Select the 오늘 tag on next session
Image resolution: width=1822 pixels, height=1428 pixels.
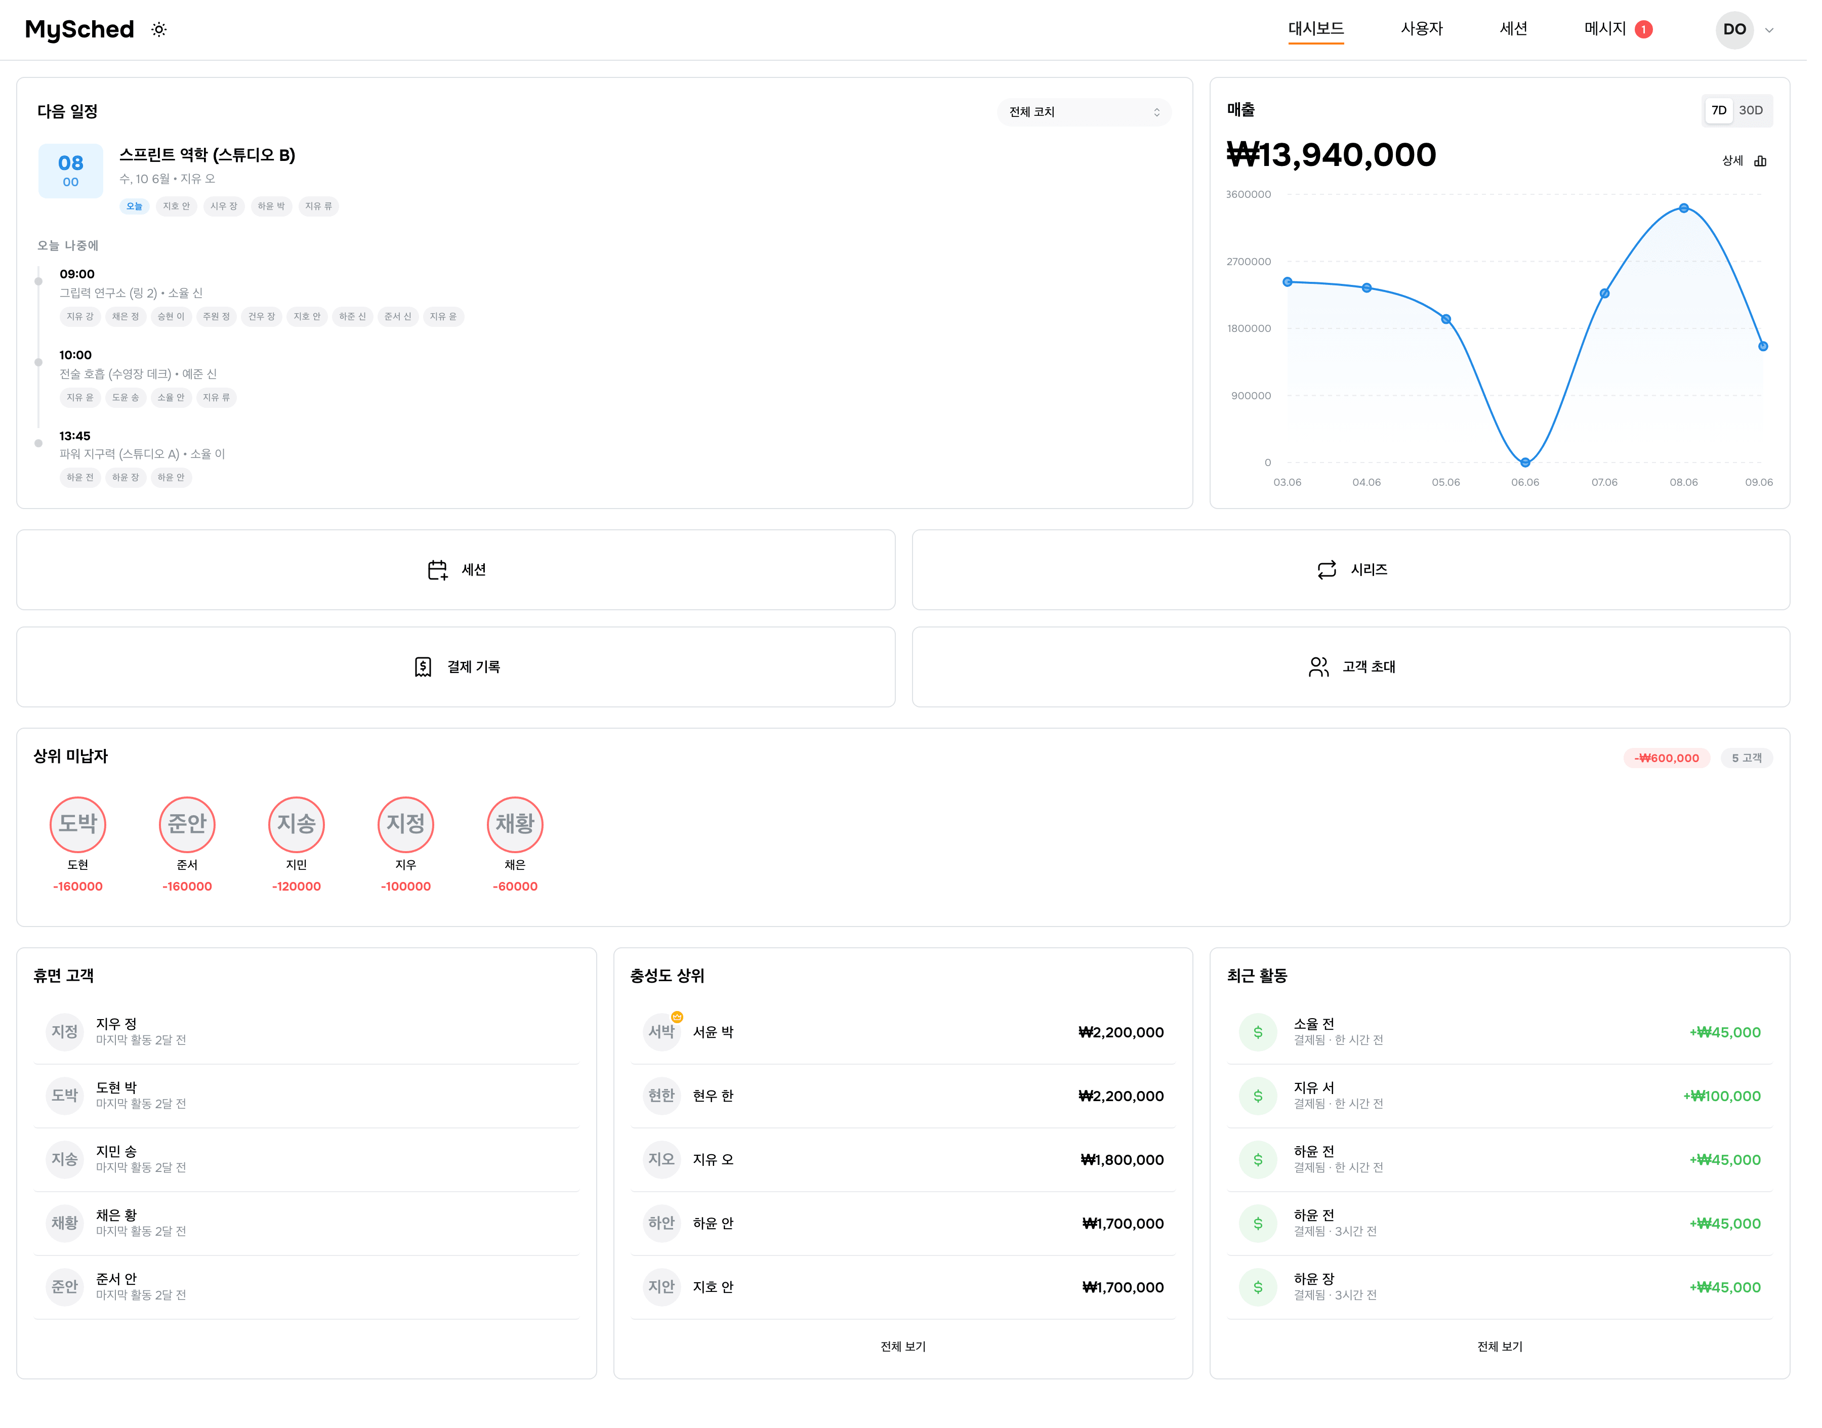136,208
